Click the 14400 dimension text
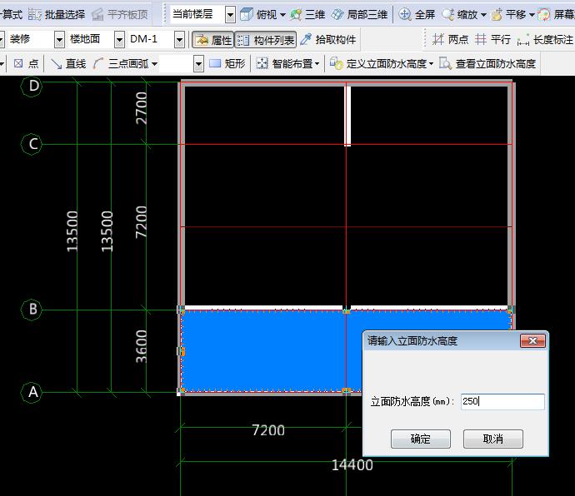The width and height of the screenshot is (575, 496). click(x=352, y=465)
